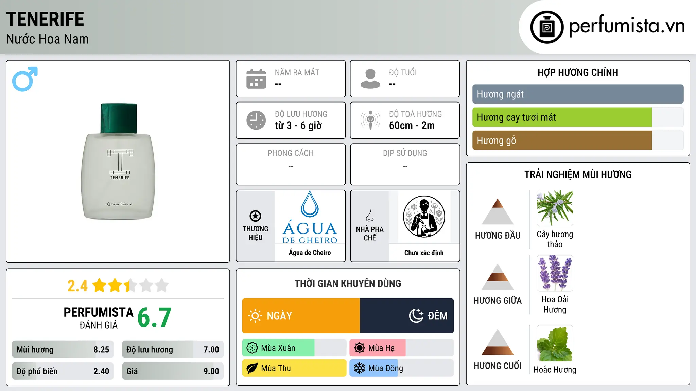The image size is (696, 391).
Task: Click the Nước Hoa Nam subtitle
Action: point(47,39)
